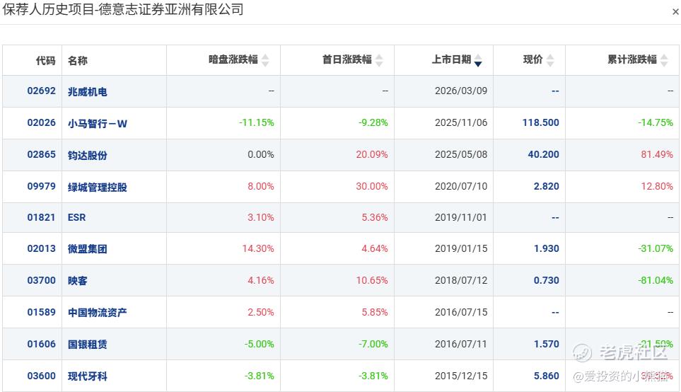Select listing date 2025/11/06

pos(461,122)
